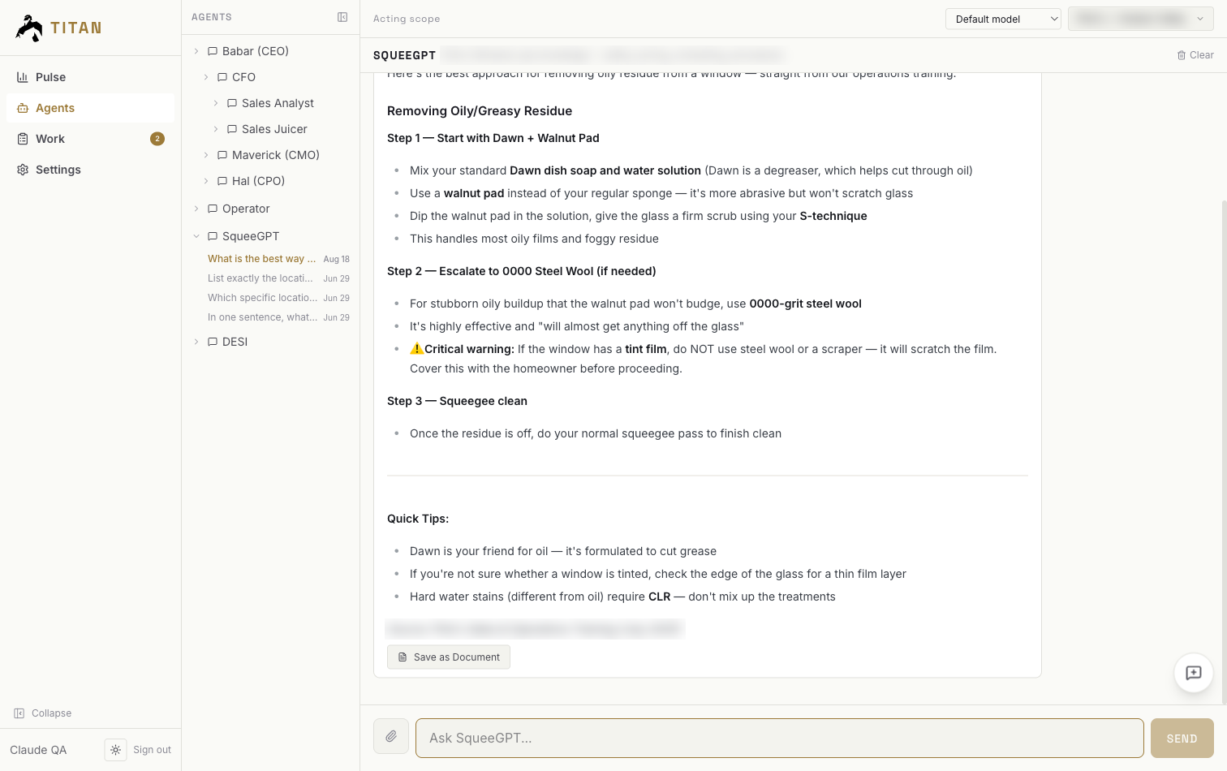Click Save as Document button
Screen dimensions: 1227x771
tap(449, 657)
